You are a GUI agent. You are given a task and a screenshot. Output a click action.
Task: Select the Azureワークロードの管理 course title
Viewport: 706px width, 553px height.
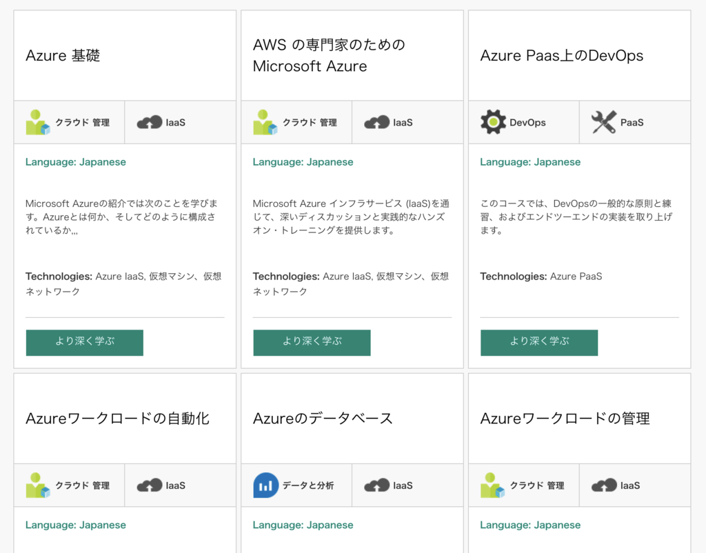point(565,418)
